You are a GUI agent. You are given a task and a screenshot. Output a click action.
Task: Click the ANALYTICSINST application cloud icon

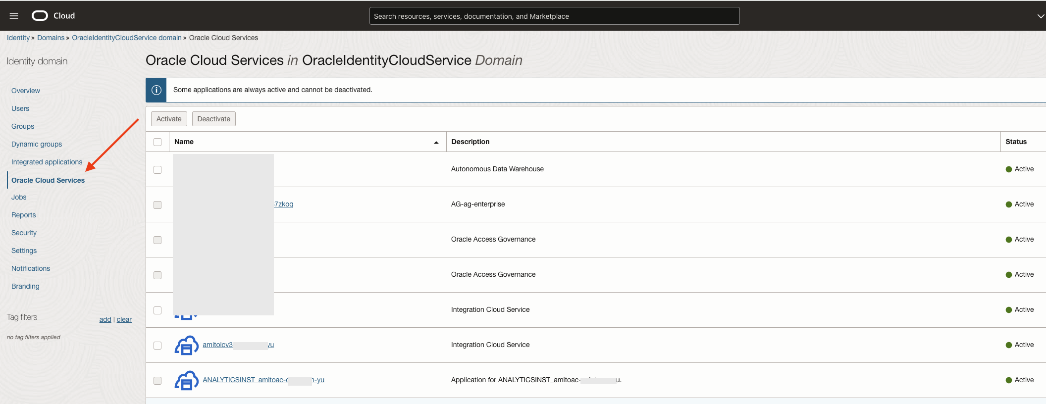[186, 381]
